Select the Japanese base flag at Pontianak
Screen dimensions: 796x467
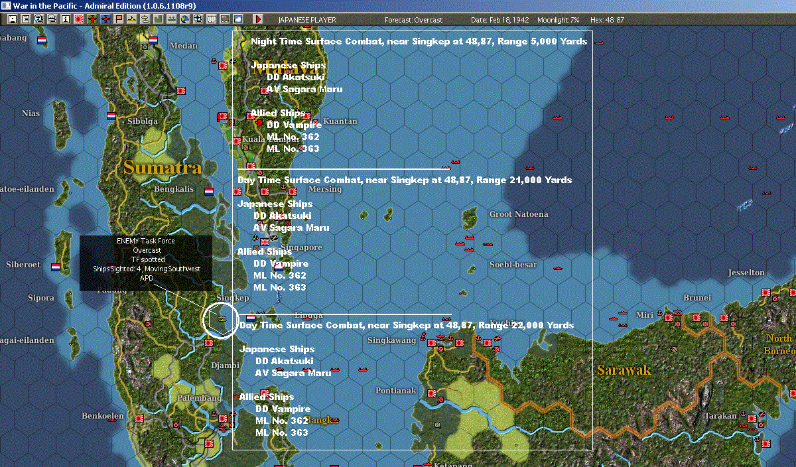(x=432, y=393)
